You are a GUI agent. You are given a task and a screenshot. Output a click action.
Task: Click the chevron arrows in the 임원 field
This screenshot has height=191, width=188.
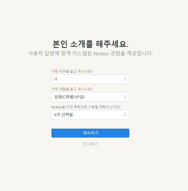(x=125, y=97)
